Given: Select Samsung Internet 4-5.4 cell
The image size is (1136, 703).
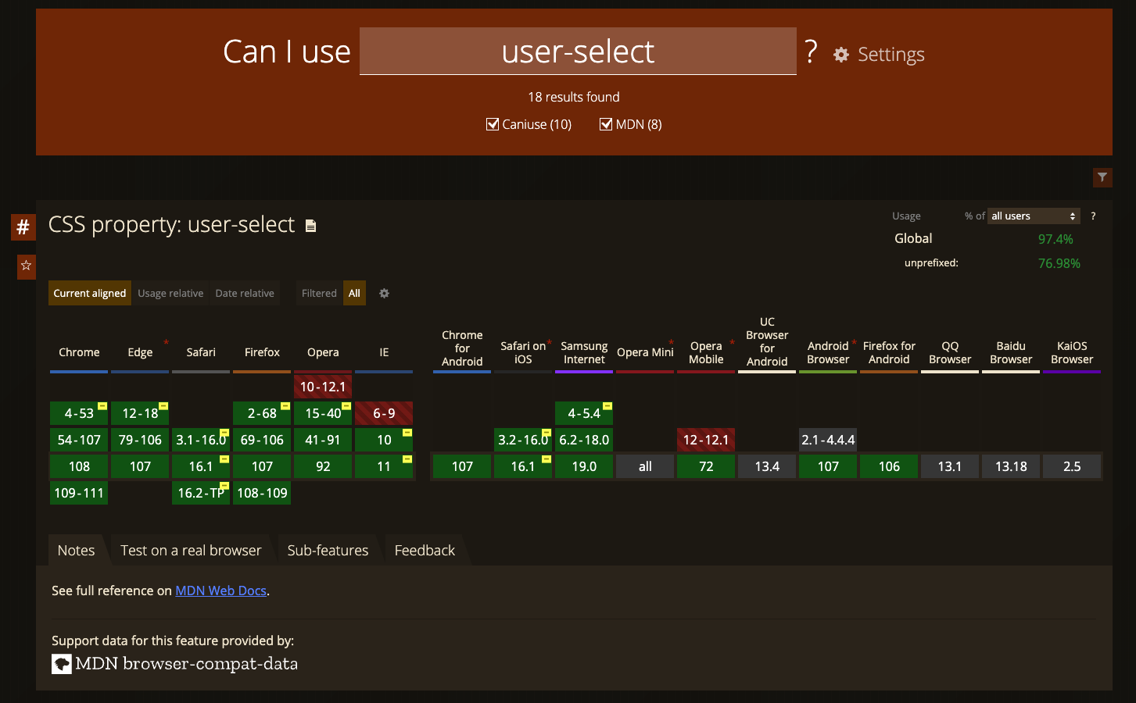Looking at the screenshot, I should pyautogui.click(x=584, y=413).
